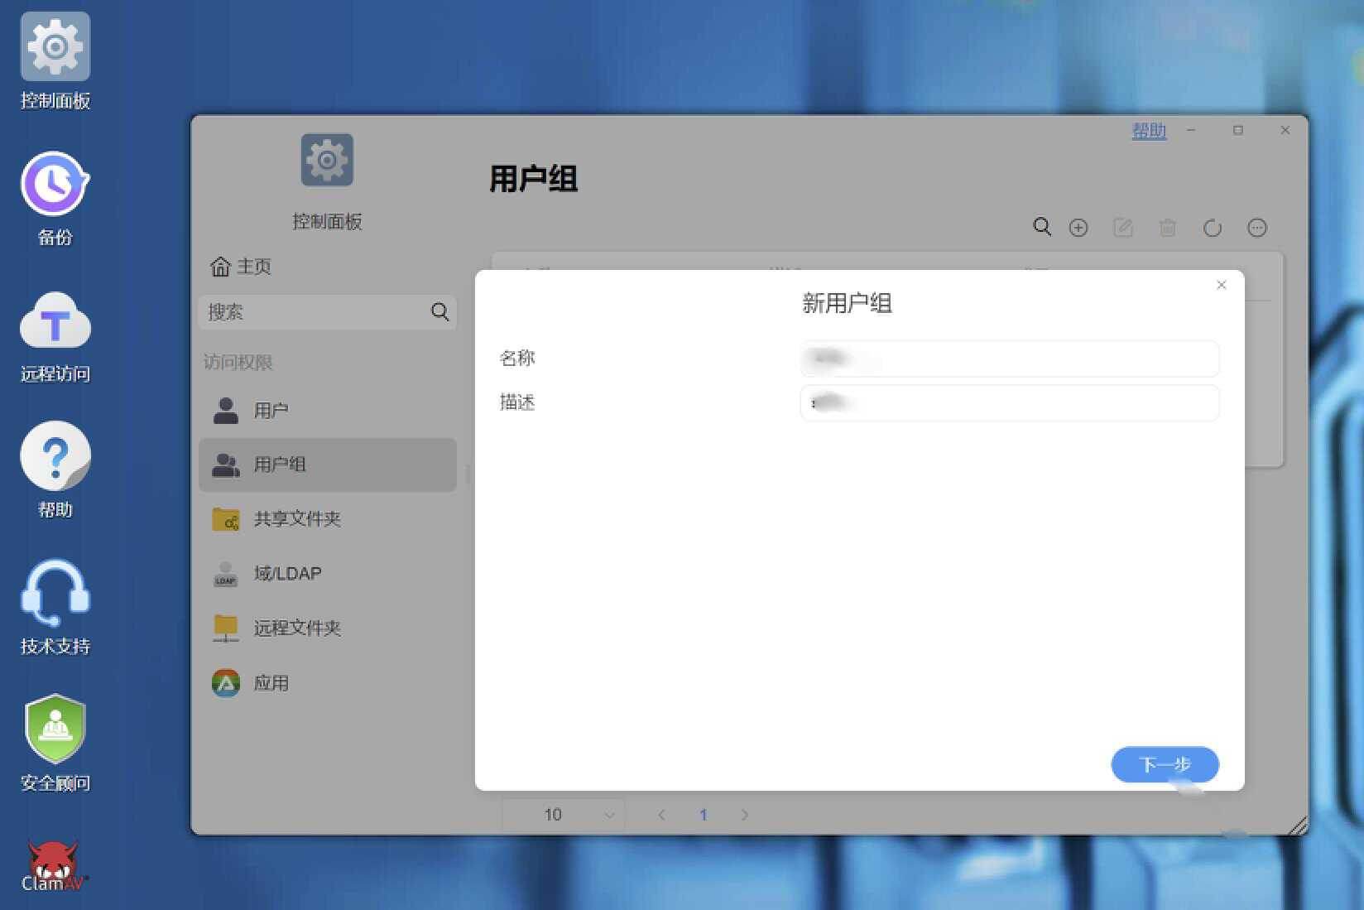Go to the next page arrow
Viewport: 1364px width, 910px height.
[x=745, y=815]
